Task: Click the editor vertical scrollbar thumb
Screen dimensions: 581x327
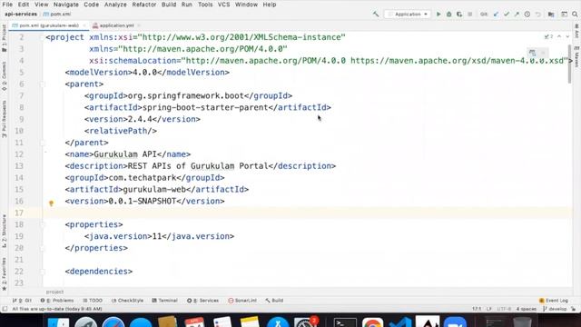Action: point(569,64)
